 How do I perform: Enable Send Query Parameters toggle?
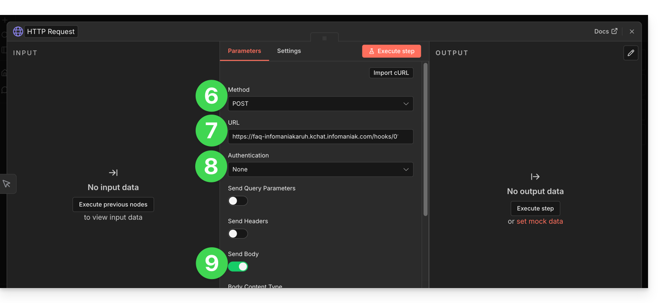tap(238, 201)
